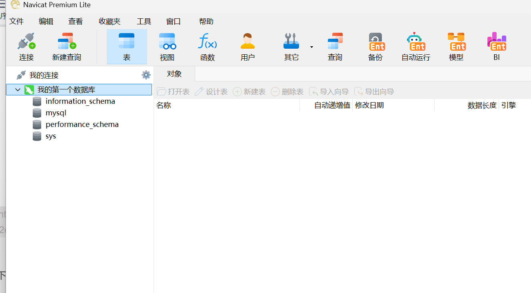Screen dimensions: 531x293
Task: Select the 视图 (Views) icon
Action: (167, 46)
